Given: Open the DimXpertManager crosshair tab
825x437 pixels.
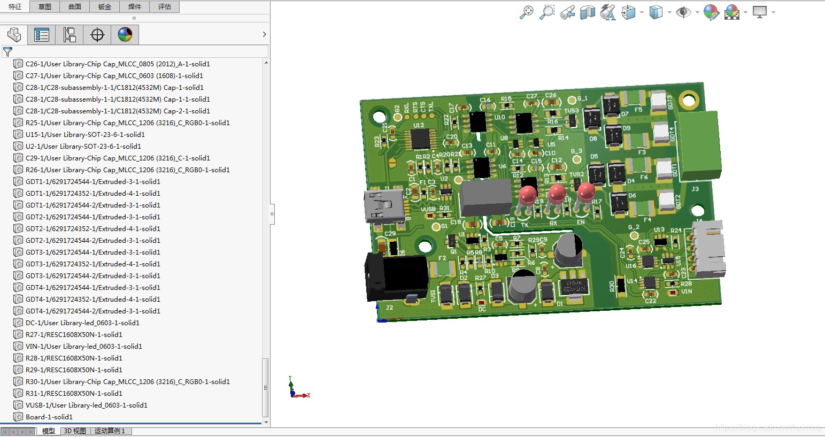Looking at the screenshot, I should pos(97,35).
